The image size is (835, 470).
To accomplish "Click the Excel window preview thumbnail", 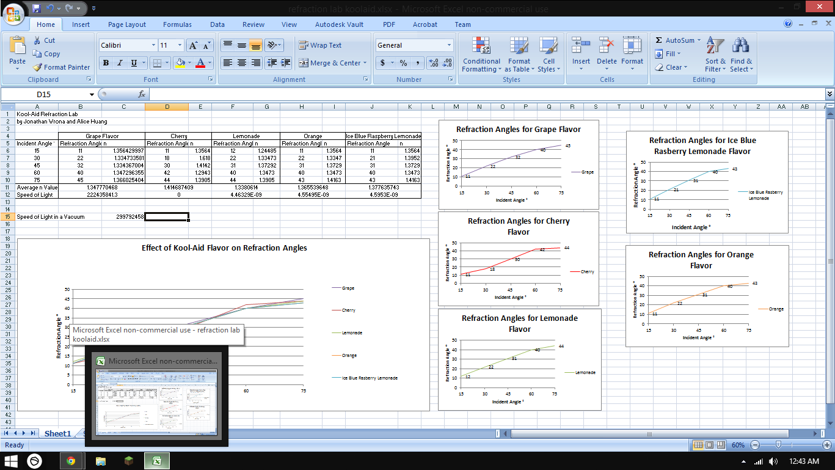I will click(156, 402).
